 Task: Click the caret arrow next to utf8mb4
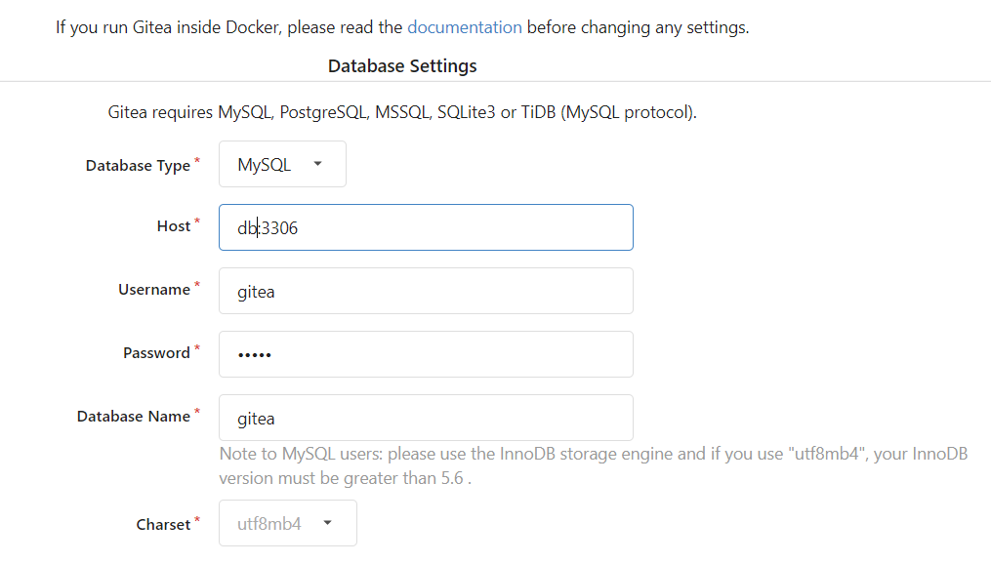[328, 524]
